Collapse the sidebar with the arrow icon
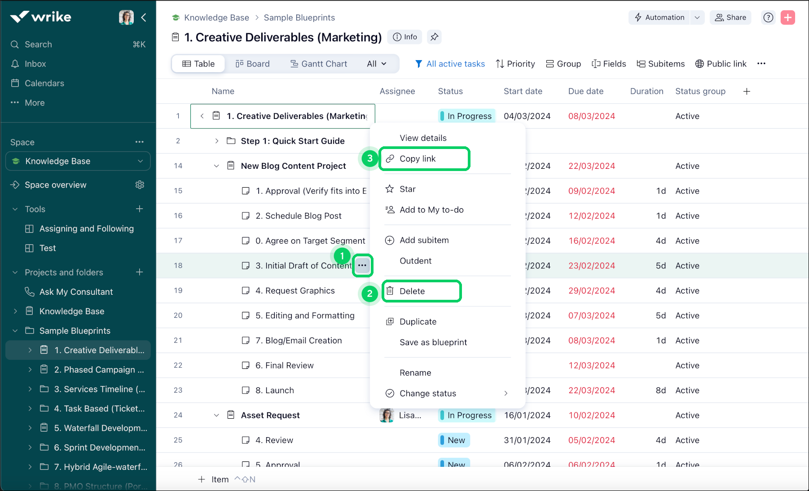The width and height of the screenshot is (809, 491). point(144,18)
